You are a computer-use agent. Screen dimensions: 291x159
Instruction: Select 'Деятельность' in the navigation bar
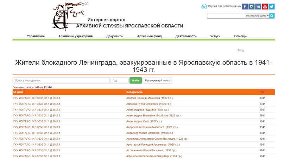[x=186, y=36]
